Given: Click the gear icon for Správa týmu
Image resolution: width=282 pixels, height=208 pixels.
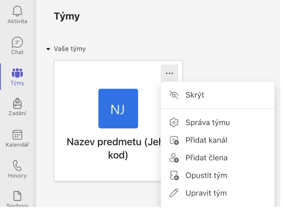Looking at the screenshot, I should (x=174, y=122).
